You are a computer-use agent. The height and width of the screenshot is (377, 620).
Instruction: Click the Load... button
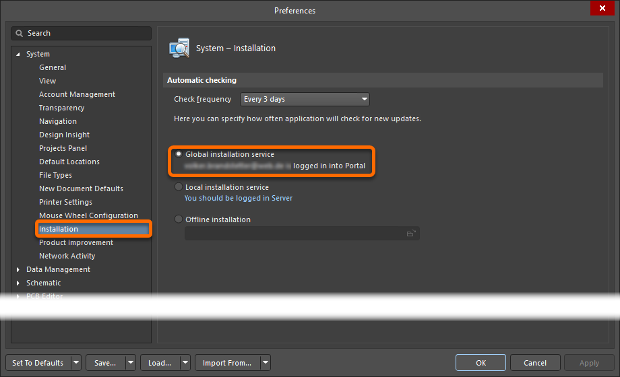160,362
